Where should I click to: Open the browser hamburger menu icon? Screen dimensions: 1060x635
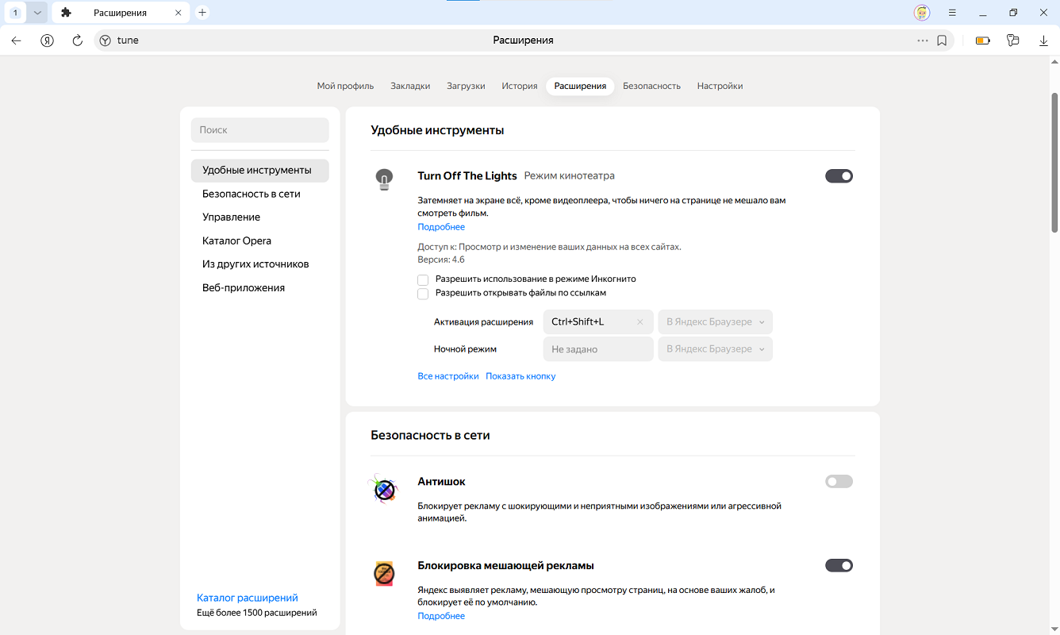click(x=952, y=13)
